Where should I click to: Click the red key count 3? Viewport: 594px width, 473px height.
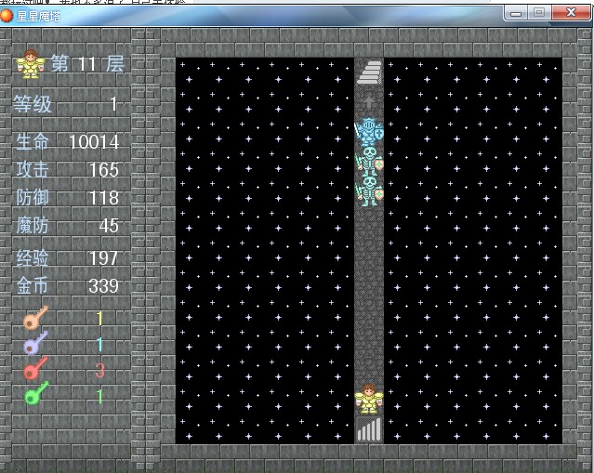[x=99, y=371]
